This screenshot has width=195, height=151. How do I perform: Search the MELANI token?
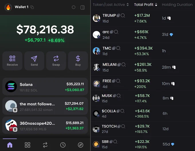pyautogui.click(x=124, y=65)
